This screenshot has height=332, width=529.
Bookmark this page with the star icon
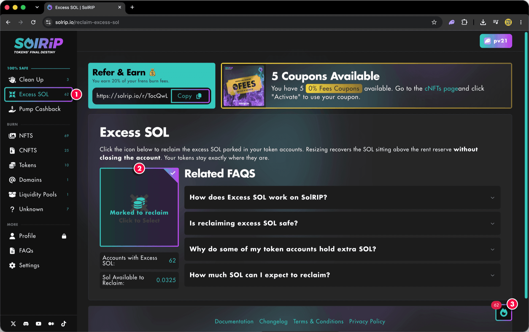(x=434, y=22)
